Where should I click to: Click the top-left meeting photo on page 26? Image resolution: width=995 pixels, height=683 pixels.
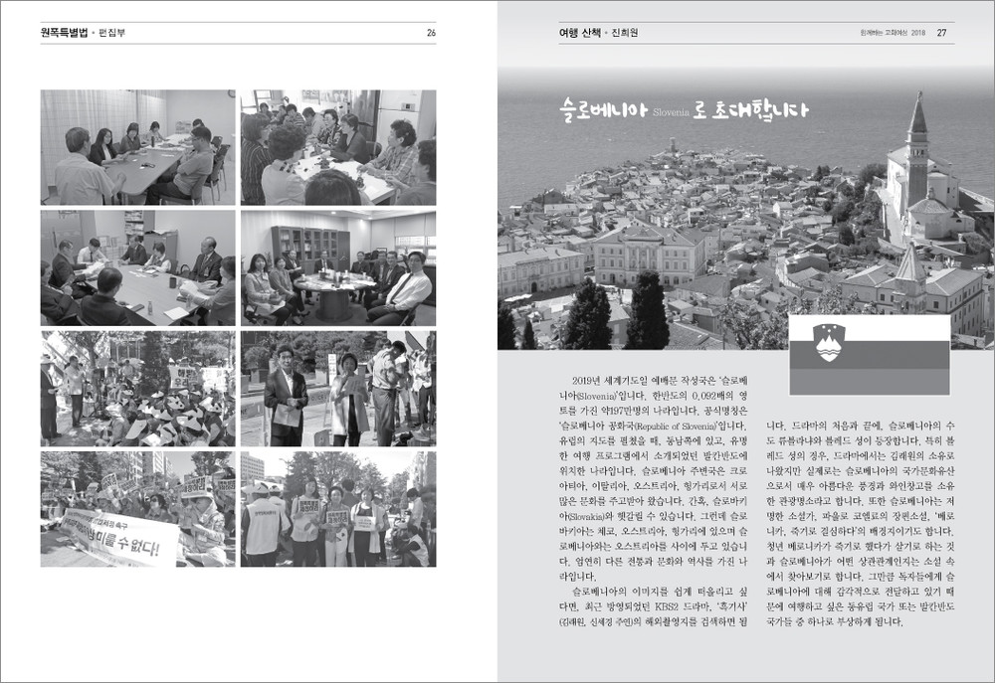point(137,147)
